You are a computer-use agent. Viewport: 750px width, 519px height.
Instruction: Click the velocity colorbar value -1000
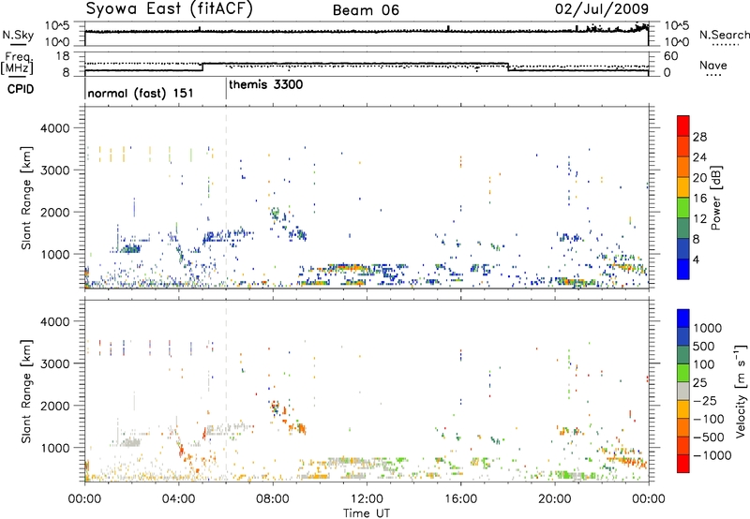click(712, 455)
